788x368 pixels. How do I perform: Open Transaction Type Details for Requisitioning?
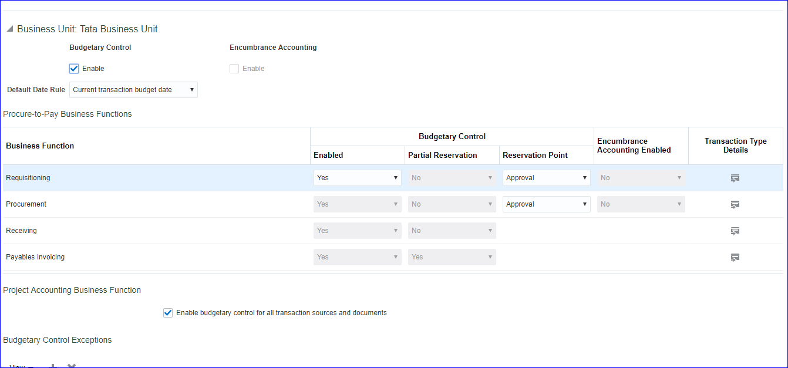pyautogui.click(x=735, y=178)
